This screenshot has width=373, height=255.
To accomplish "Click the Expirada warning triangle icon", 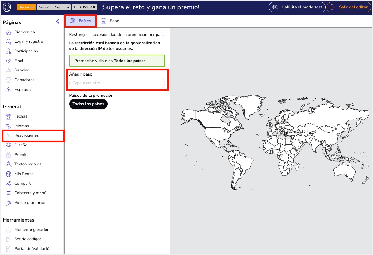I will (8, 90).
